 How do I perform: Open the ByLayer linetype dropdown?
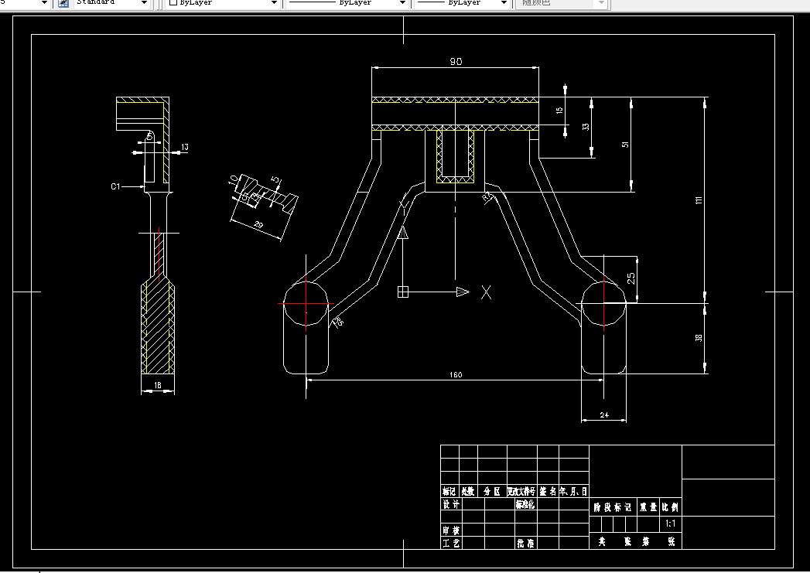pyautogui.click(x=402, y=3)
